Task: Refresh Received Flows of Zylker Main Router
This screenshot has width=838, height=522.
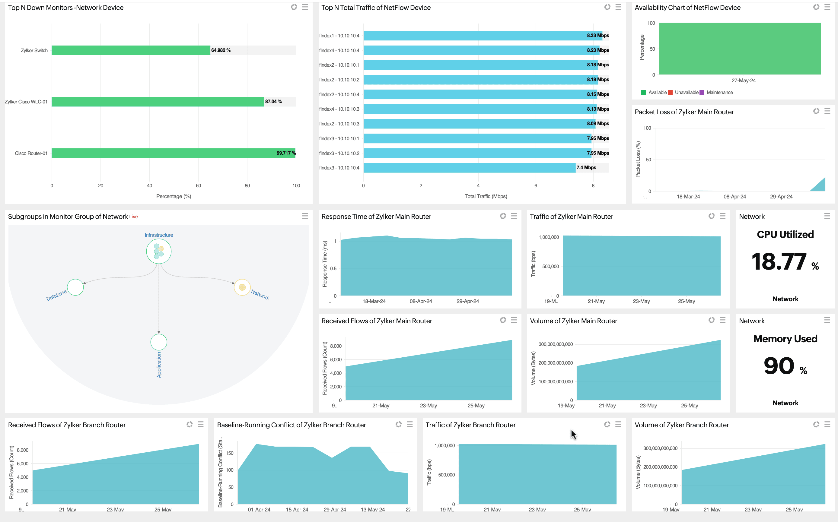Action: pyautogui.click(x=503, y=320)
